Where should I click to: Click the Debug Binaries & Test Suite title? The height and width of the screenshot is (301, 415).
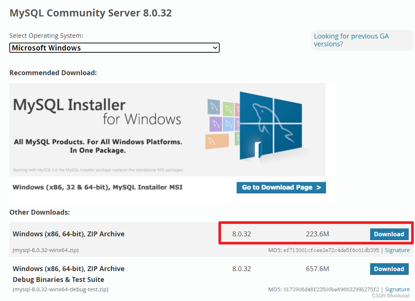(x=59, y=280)
